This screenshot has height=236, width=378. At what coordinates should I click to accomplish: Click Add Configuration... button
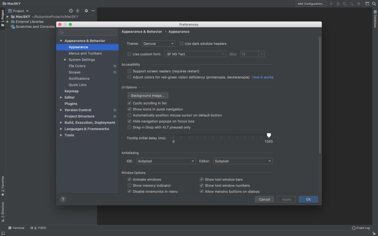point(311,4)
